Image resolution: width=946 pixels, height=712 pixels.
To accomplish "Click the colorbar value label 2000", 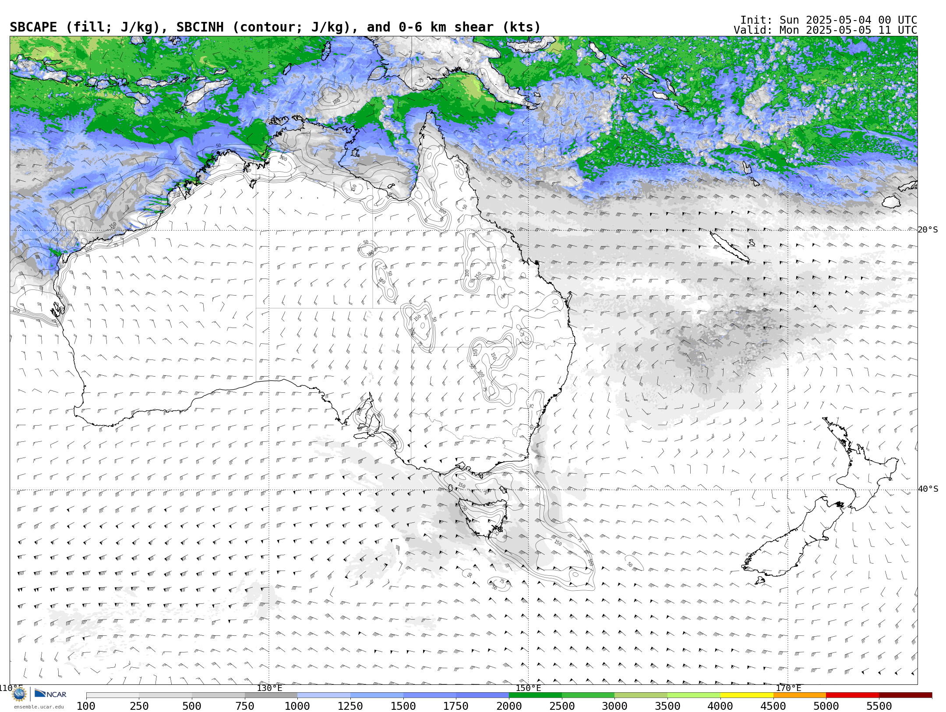I will click(x=509, y=706).
